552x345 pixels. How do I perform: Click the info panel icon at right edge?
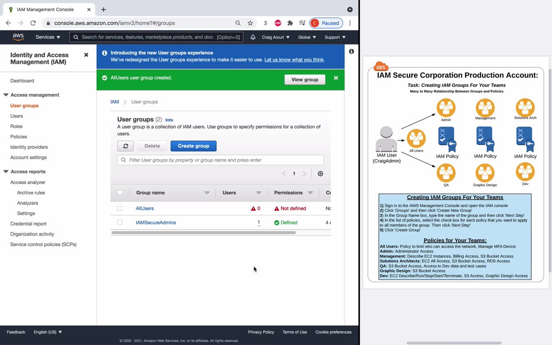tap(351, 51)
